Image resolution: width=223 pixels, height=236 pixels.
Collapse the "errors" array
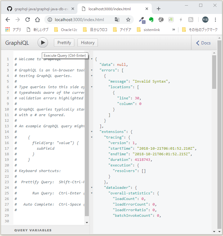click(92, 70)
